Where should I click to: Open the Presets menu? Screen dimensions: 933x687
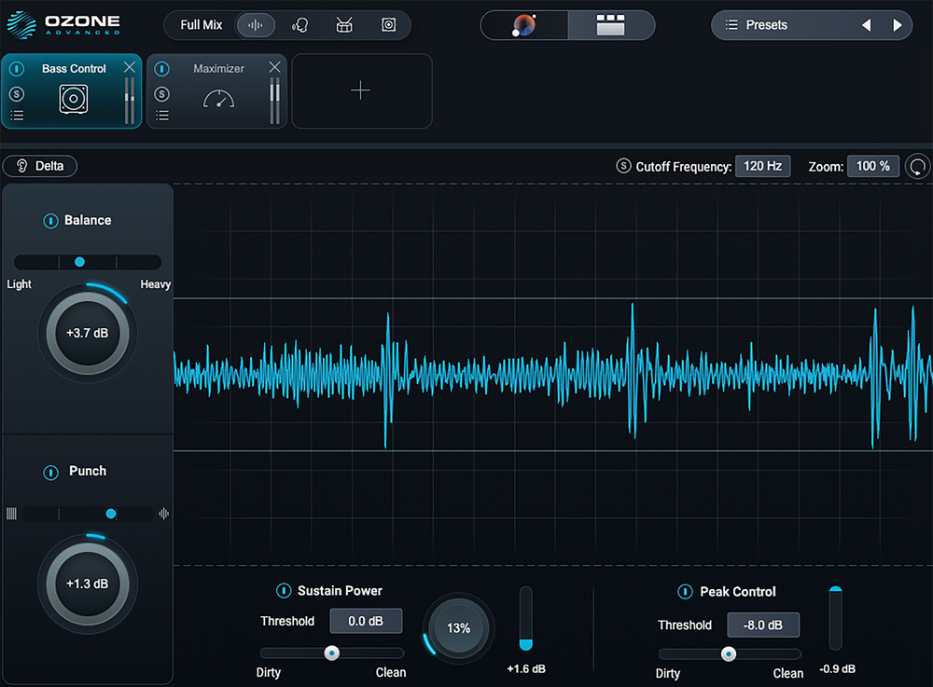766,25
